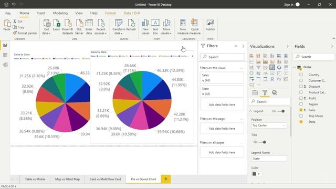Switch to Data view in sidebar
Screen dimensions: 336x189
coord(5,55)
